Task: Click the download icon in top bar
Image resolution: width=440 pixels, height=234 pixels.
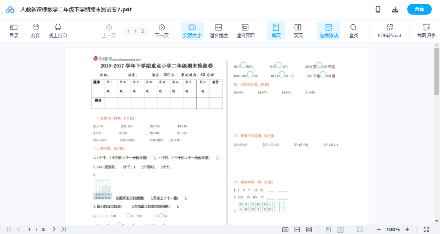Action: pos(395,9)
